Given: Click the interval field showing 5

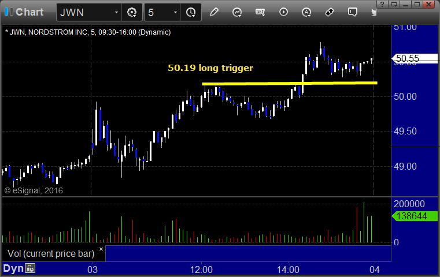Looking at the screenshot, I should coord(158,12).
